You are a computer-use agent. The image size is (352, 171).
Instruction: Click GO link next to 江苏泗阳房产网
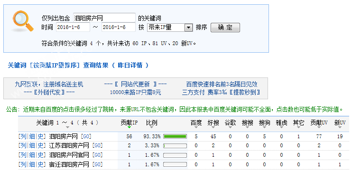pos(97,146)
